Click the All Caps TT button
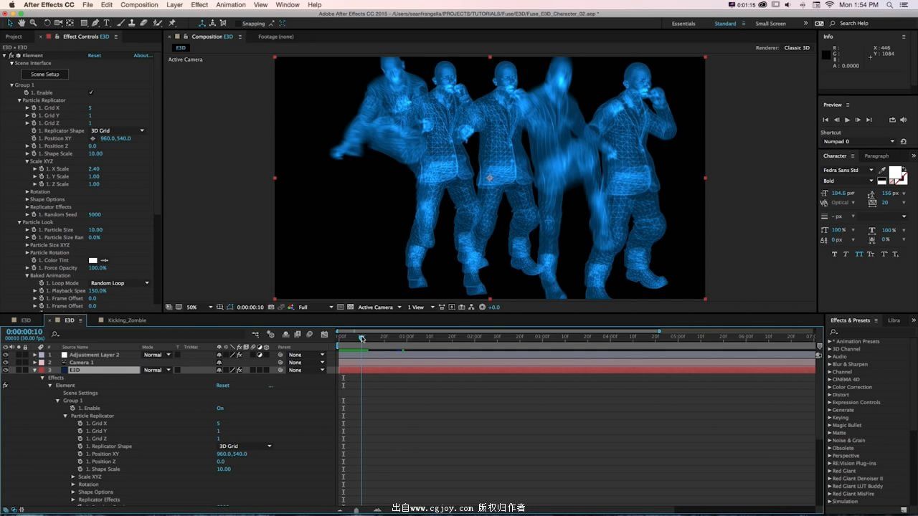This screenshot has width=918, height=516. tap(858, 254)
